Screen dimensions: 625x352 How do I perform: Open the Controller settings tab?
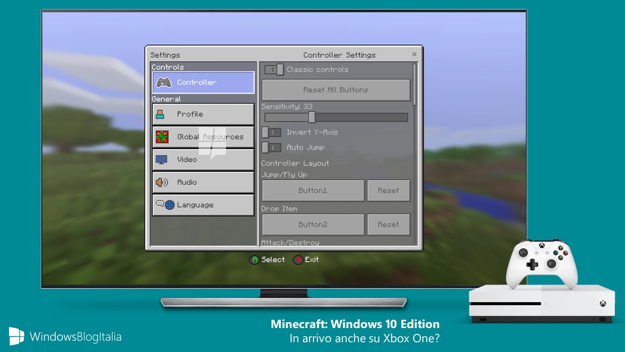[x=203, y=83]
